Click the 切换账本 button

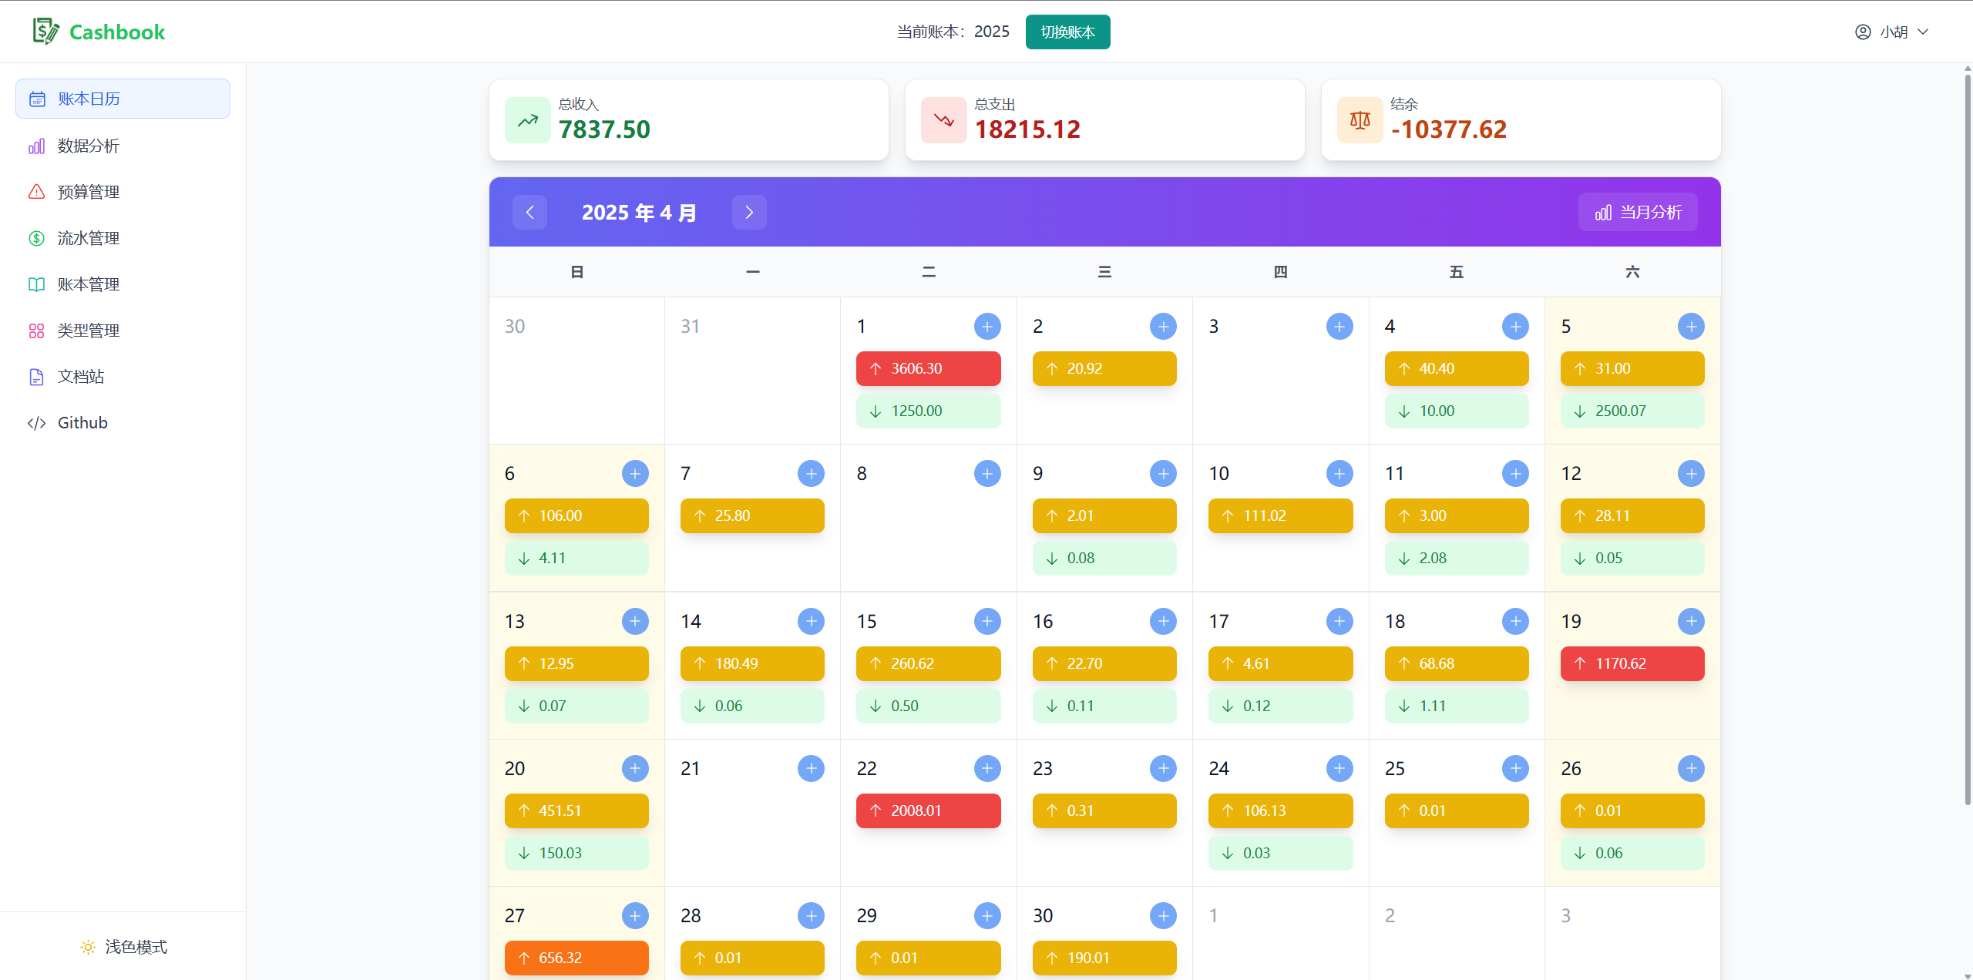click(1067, 32)
